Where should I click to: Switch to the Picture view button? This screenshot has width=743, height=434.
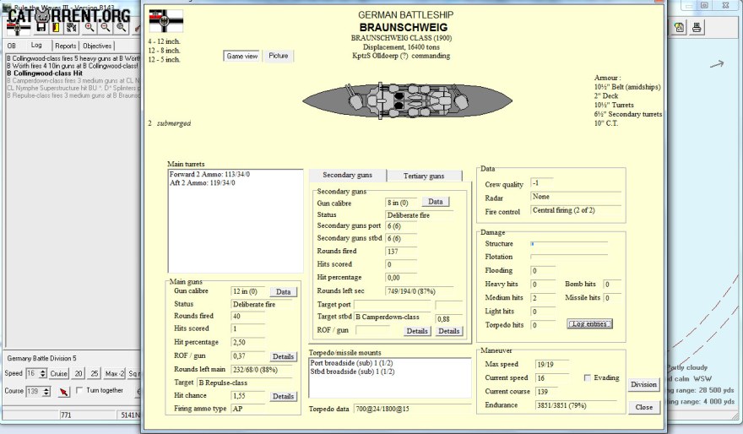point(278,56)
